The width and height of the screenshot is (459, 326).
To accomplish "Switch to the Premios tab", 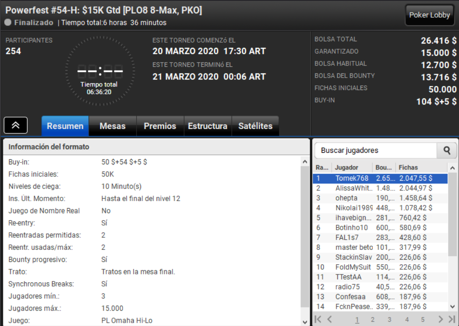I will click(160, 126).
